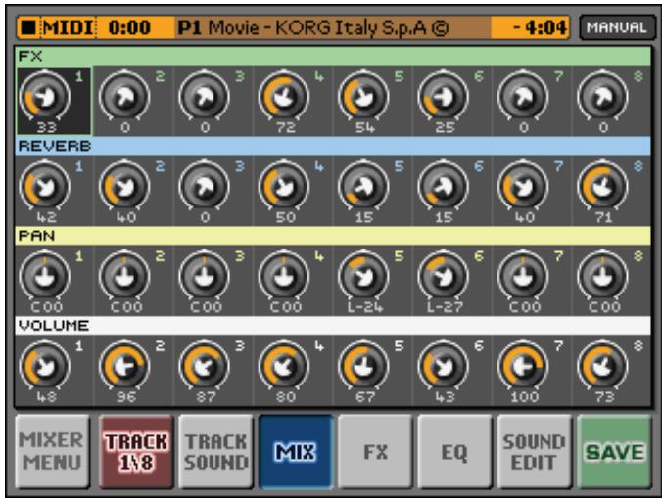Click the yellow PAN section header
Image resolution: width=662 pixels, height=498 pixels.
tap(333, 236)
